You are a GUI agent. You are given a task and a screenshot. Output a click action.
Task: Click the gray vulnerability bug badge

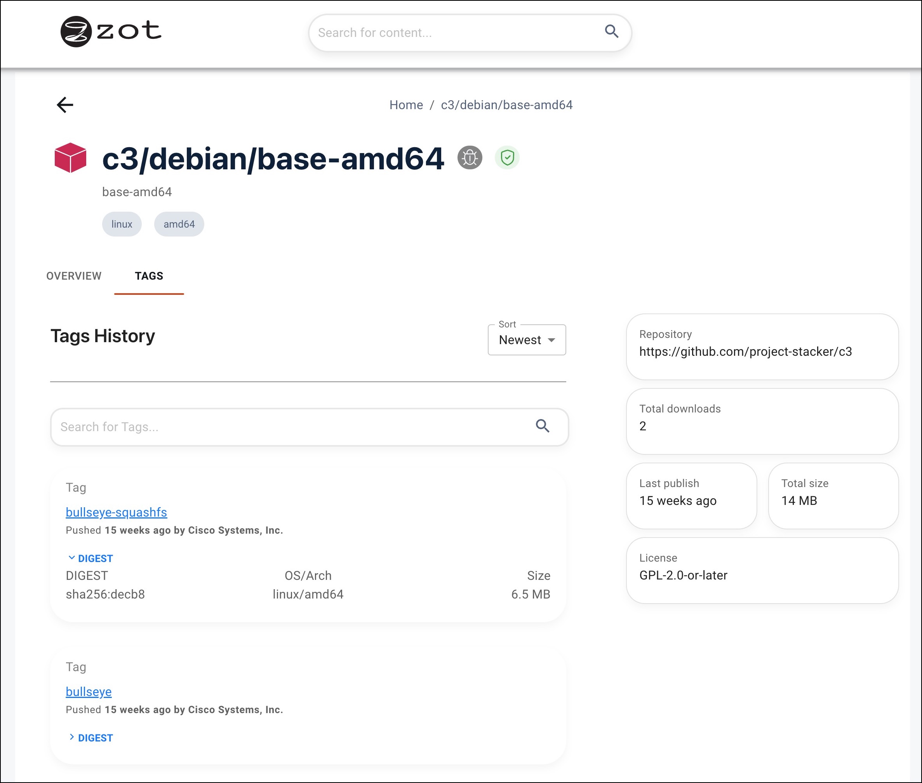pyautogui.click(x=470, y=158)
